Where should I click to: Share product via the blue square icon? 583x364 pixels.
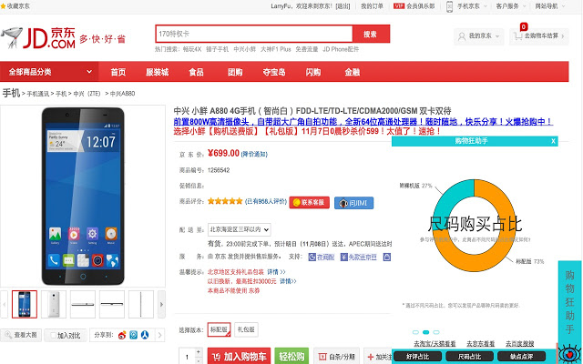[134, 335]
